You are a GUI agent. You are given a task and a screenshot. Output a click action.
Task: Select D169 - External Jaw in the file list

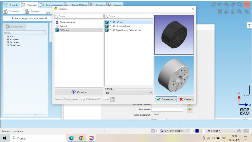[x=129, y=26]
